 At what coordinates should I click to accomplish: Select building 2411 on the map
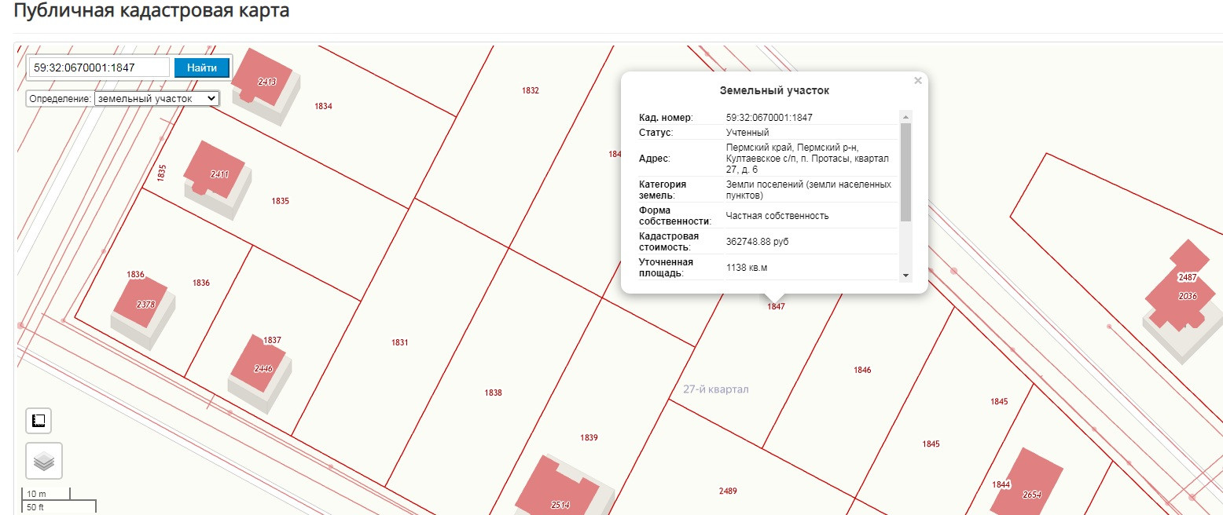[215, 170]
